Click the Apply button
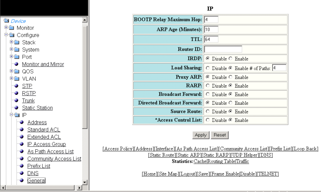 point(201,135)
